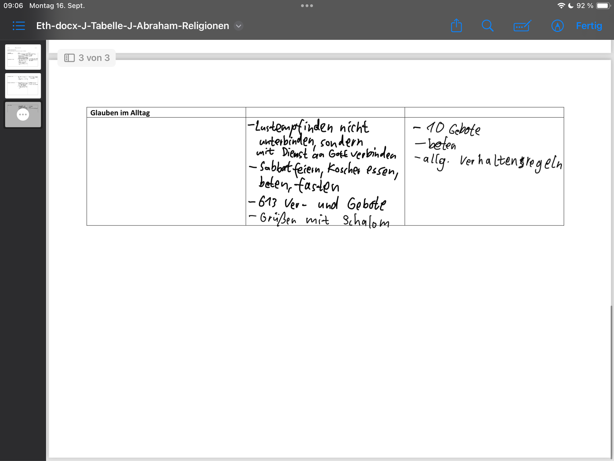Image resolution: width=614 pixels, height=461 pixels.
Task: Open the three-dot multitasking menu at top
Action: tap(307, 6)
